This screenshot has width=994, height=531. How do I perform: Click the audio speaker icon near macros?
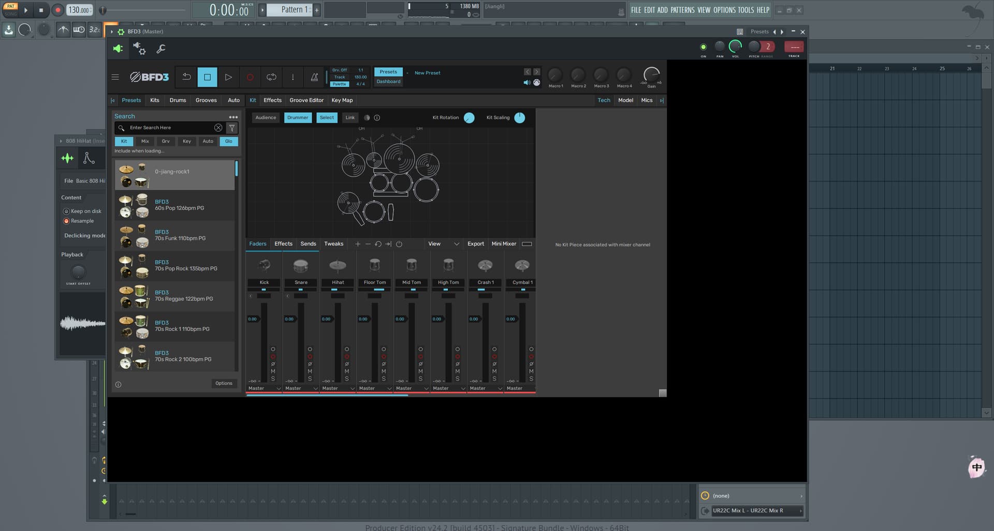(x=527, y=82)
